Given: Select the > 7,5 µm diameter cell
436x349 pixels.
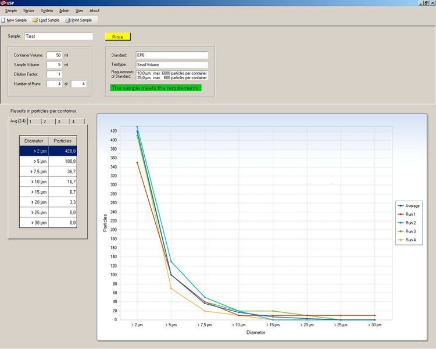Looking at the screenshot, I should point(34,172).
